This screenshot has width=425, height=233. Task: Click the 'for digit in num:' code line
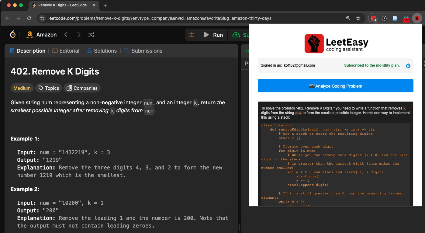pos(297,151)
